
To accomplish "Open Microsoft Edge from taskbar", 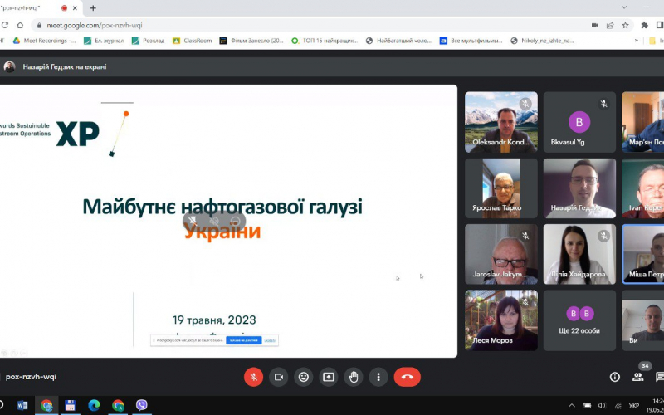I will (x=94, y=405).
